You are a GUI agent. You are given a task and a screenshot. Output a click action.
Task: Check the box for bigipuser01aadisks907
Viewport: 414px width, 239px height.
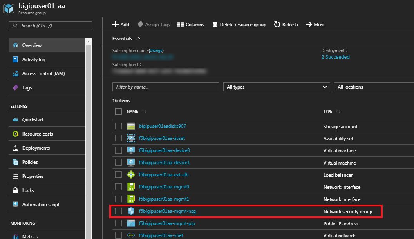click(118, 126)
